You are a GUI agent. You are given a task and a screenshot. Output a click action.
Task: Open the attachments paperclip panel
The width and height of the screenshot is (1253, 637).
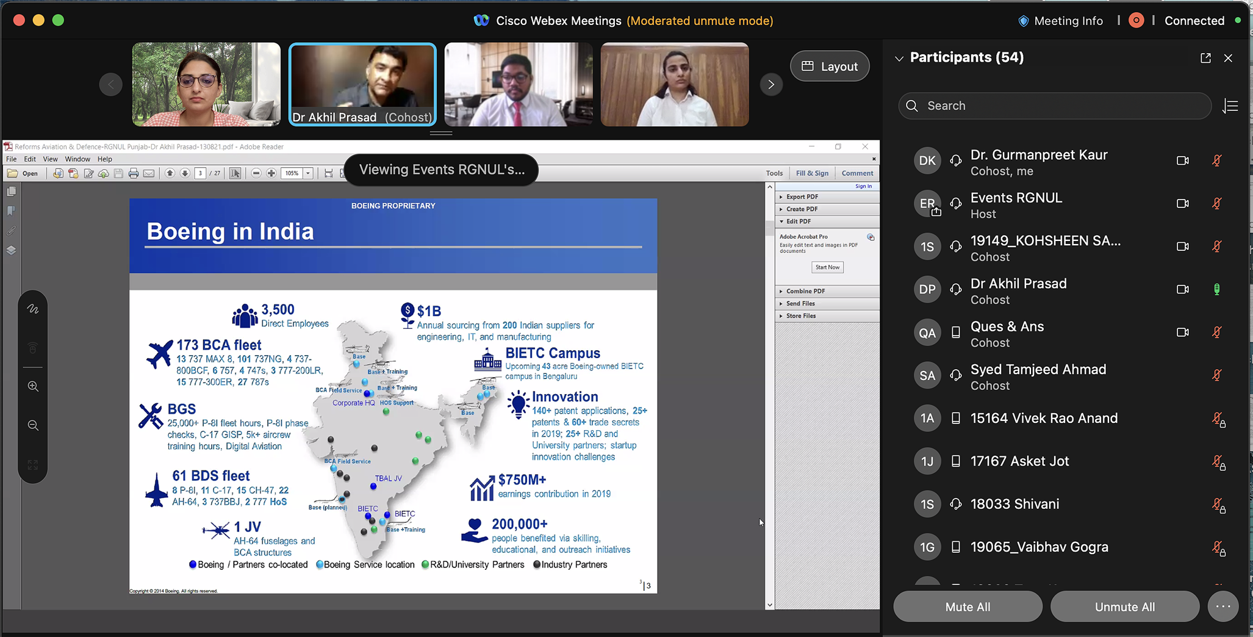(x=11, y=231)
